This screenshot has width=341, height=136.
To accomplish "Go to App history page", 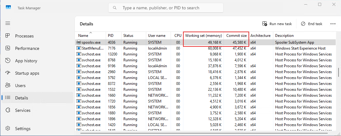I will point(26,61).
